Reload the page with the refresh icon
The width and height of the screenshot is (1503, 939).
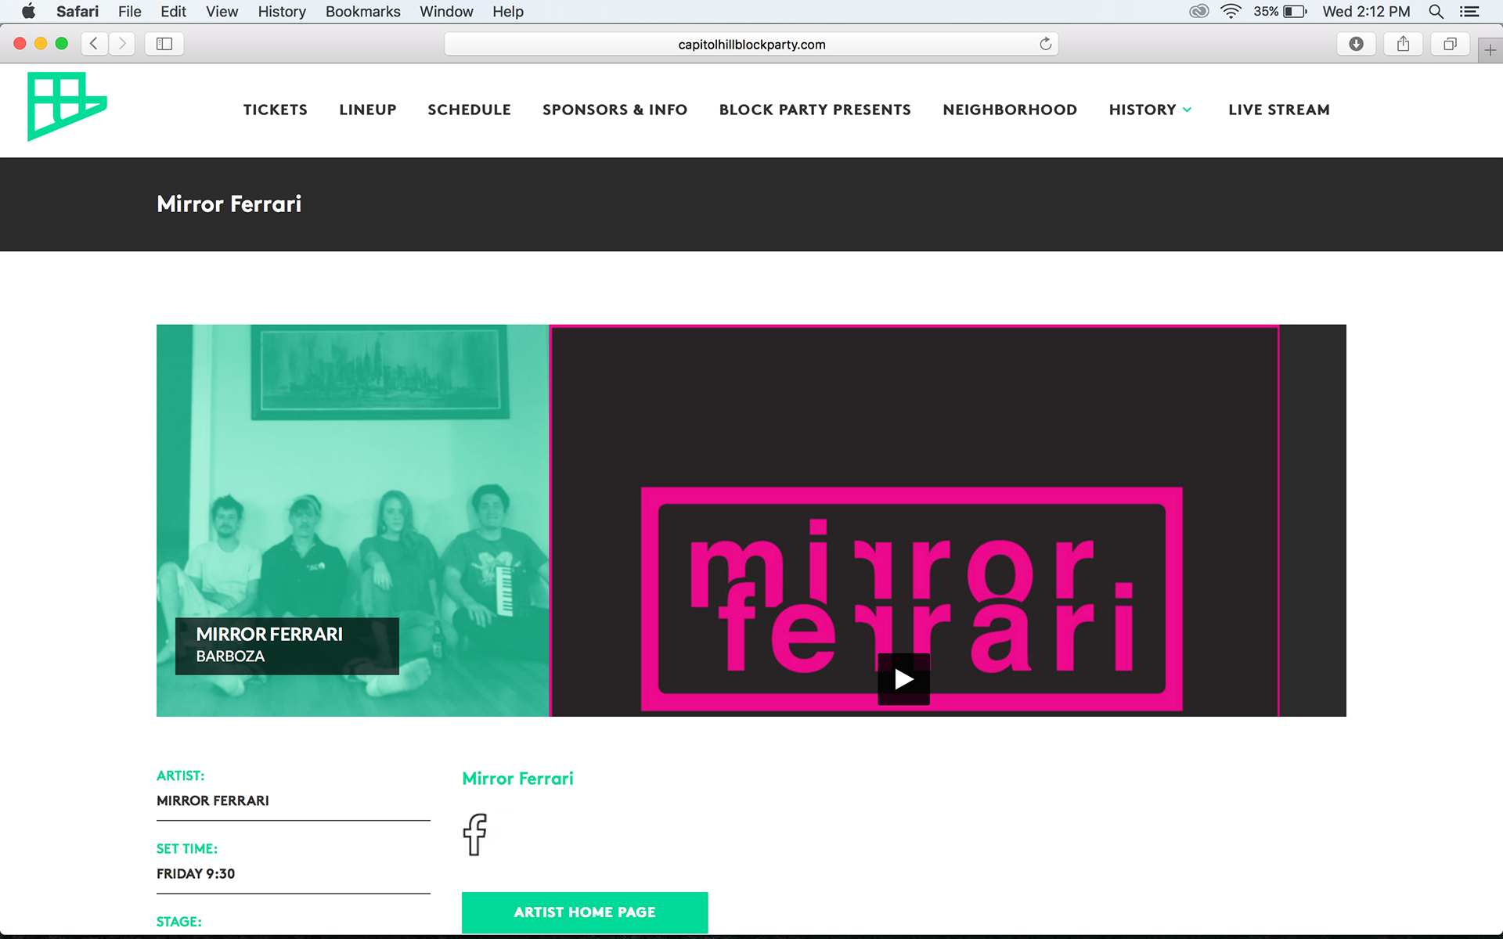point(1045,44)
